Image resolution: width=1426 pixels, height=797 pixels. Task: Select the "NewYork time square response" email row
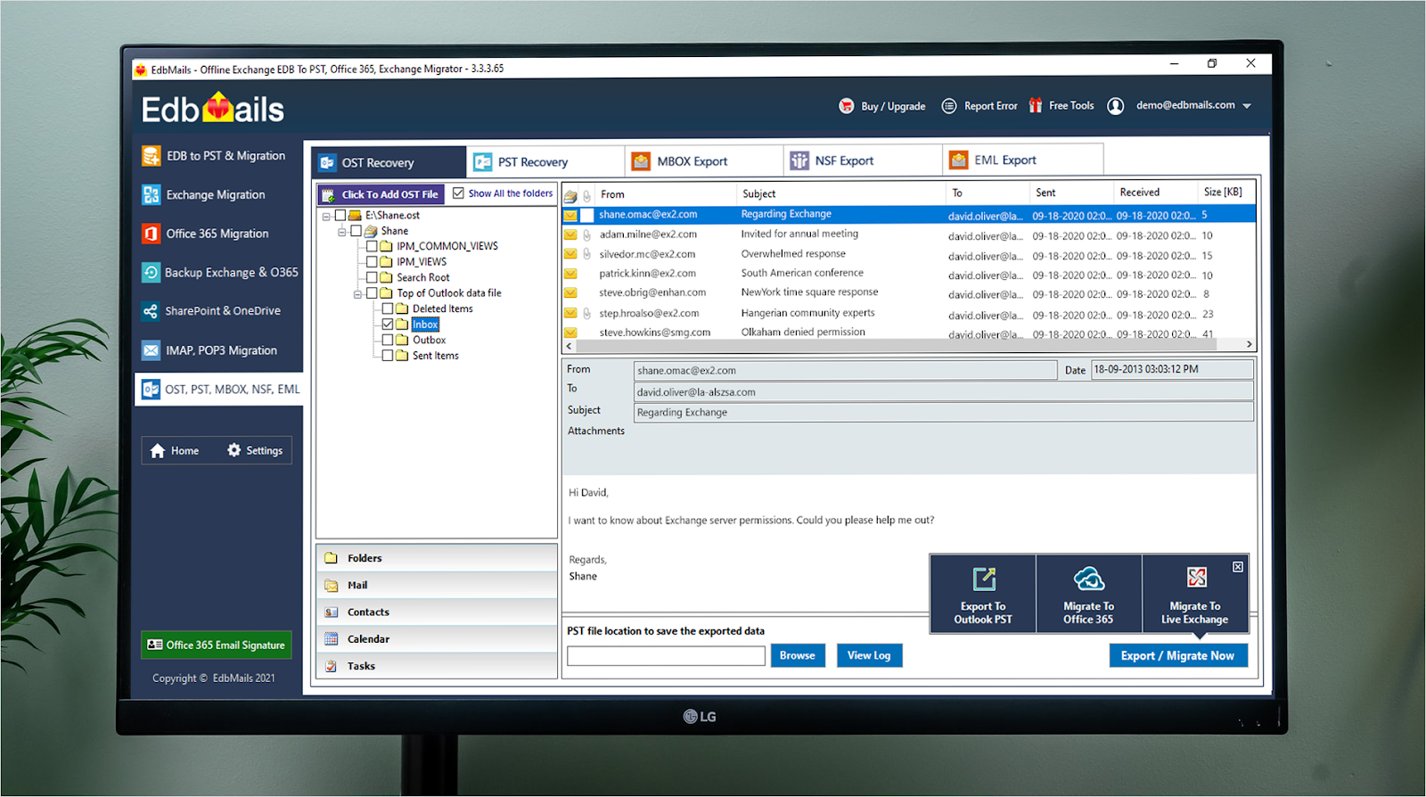pyautogui.click(x=909, y=293)
